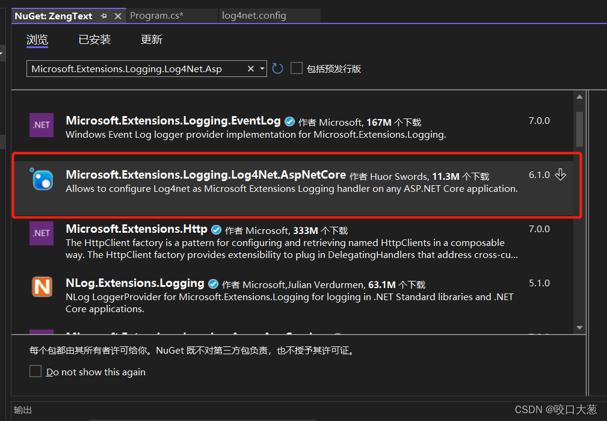Switch to 已安装 (Installed) tab
Viewport: 607px width, 421px height.
coord(94,40)
